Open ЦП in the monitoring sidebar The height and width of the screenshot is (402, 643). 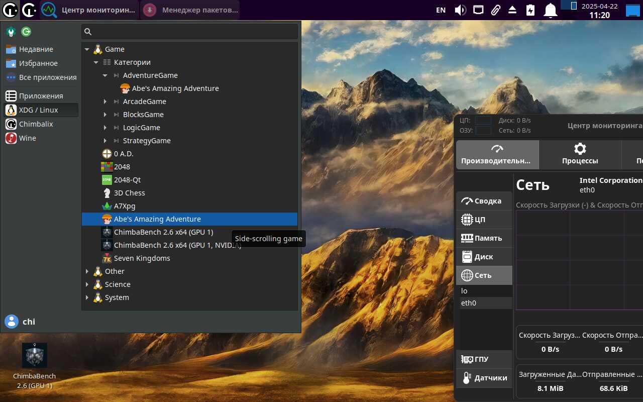(484, 220)
